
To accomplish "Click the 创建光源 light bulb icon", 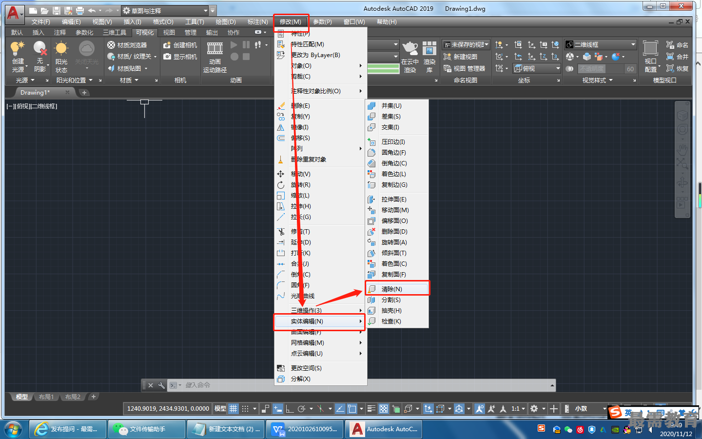I will (x=18, y=48).
